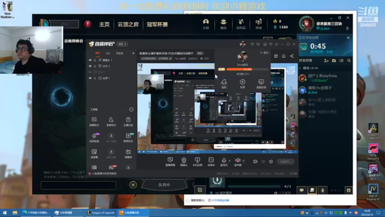Screen dimensions: 385x217
Task: Click 修改 button beside stream title
Action: click(x=200, y=54)
